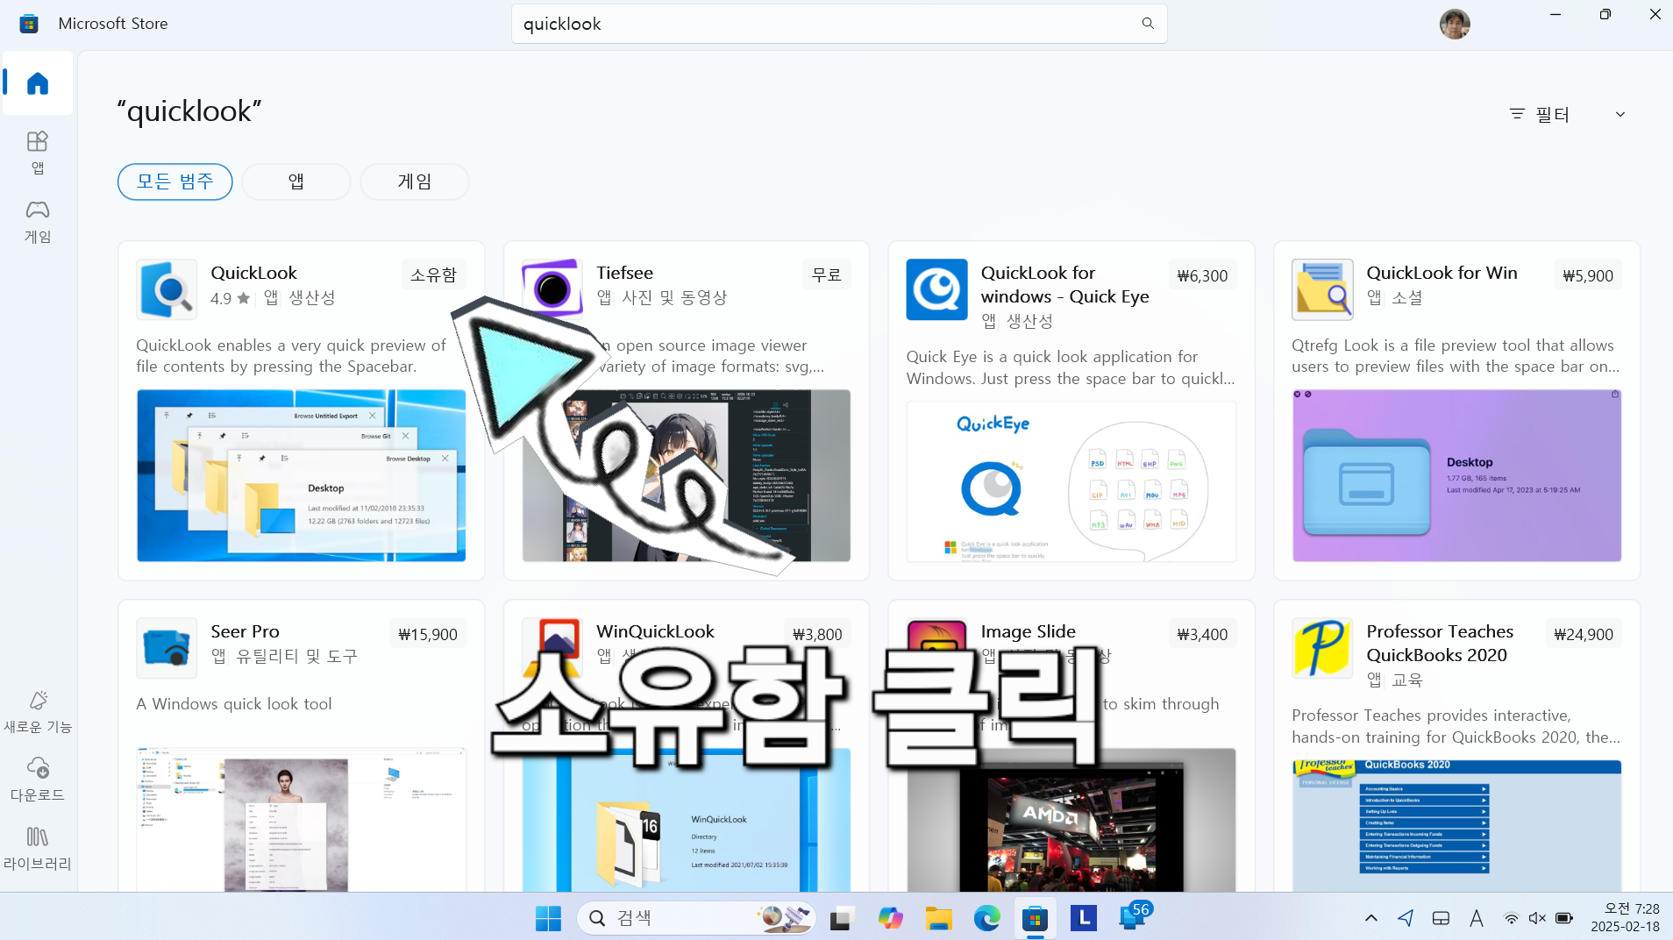The image size is (1673, 940).
Task: Click the ₩3,800 price on WinQuickLook
Action: 817,634
